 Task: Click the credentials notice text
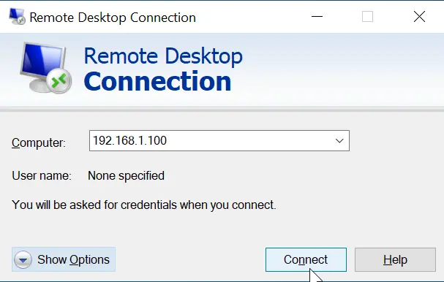coord(144,205)
